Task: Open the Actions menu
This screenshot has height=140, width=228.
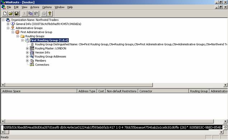Action: [x=35, y=7]
